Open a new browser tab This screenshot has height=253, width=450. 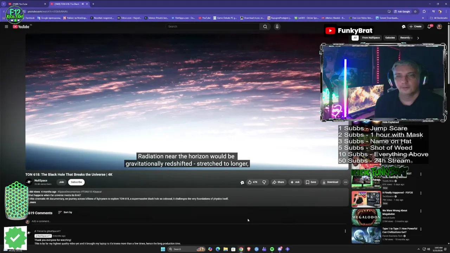coord(93,4)
